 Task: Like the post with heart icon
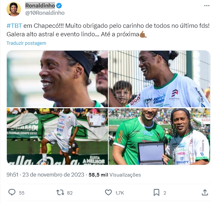click(x=108, y=192)
